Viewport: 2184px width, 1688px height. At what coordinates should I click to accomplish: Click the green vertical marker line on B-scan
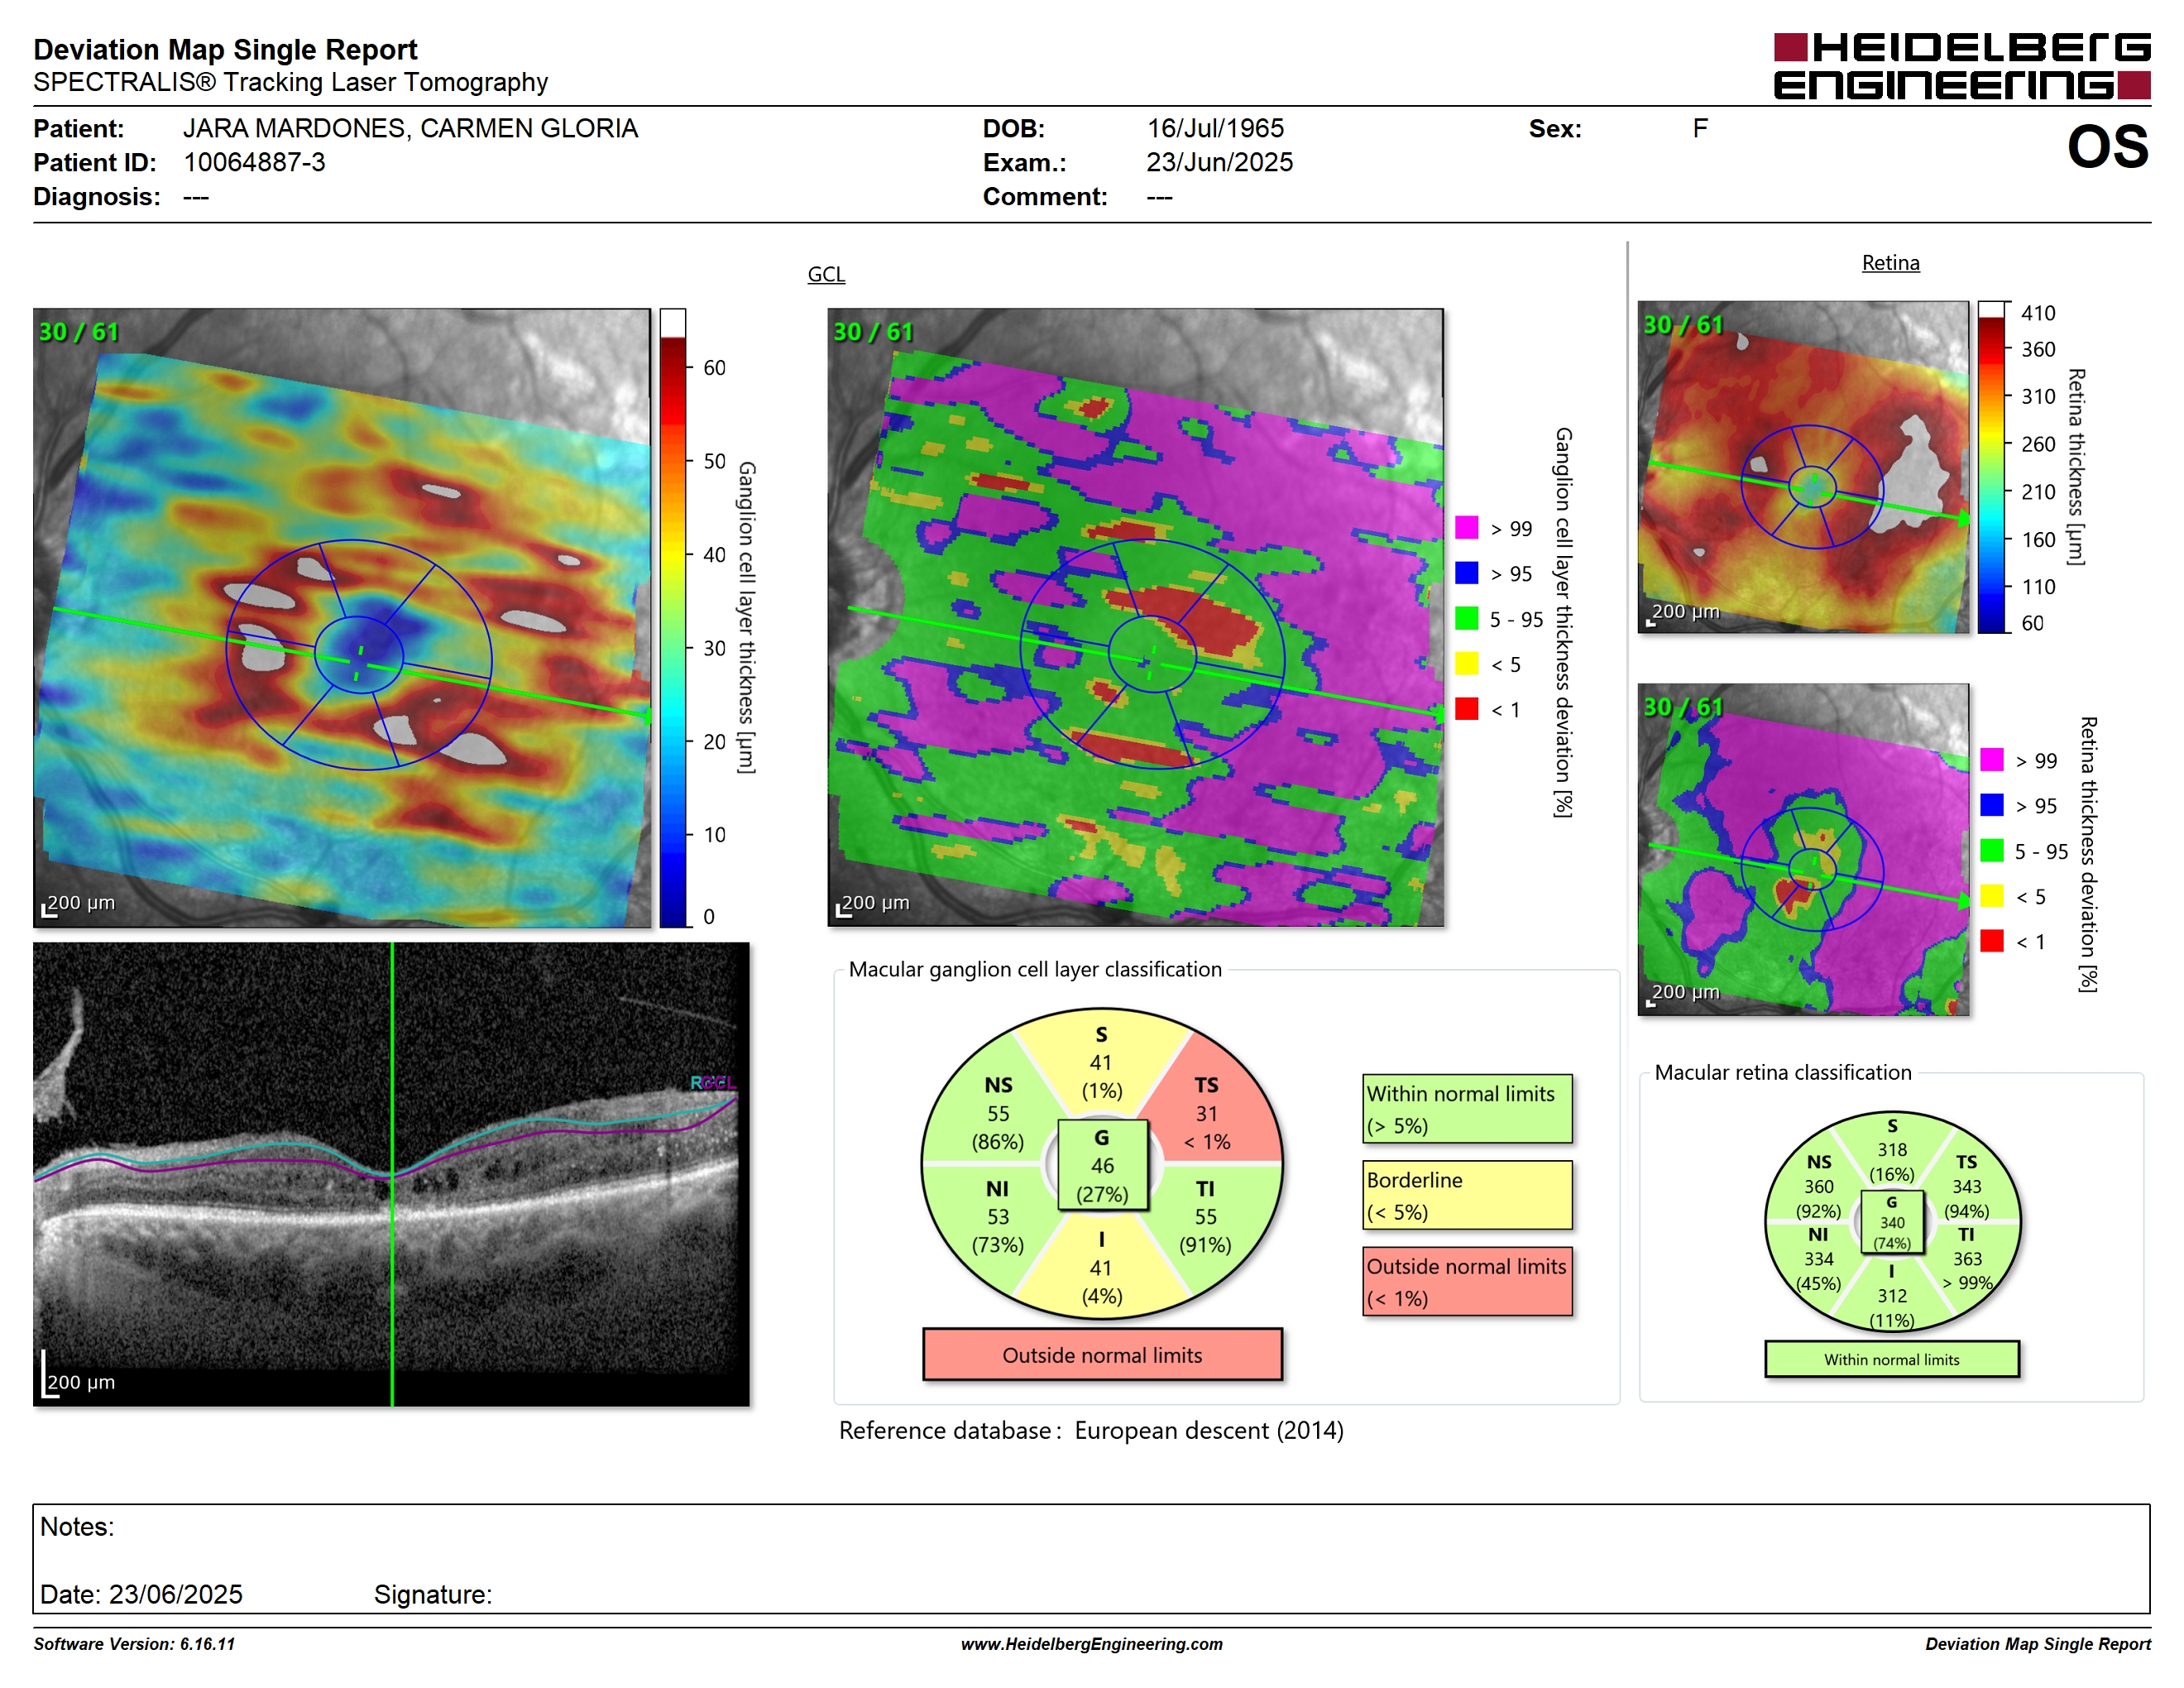[392, 1174]
